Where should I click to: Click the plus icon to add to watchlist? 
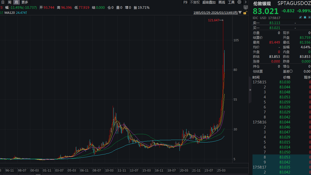click(309, 18)
